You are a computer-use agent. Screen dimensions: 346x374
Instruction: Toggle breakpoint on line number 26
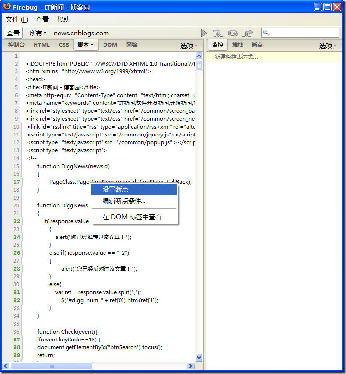pos(16,253)
